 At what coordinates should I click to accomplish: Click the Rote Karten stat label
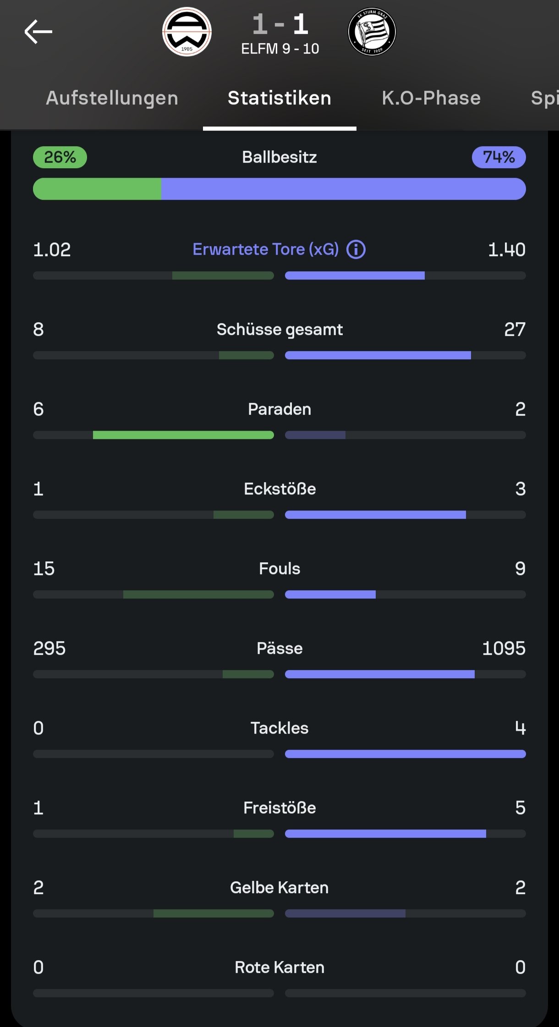[279, 967]
